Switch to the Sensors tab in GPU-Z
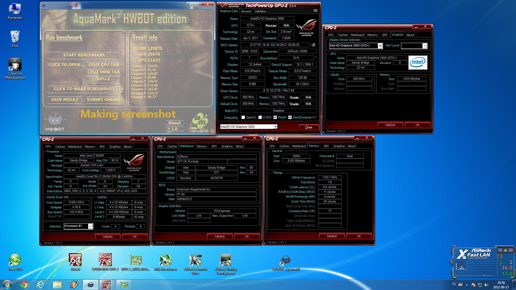This screenshot has width=516, height=290. pyautogui.click(x=246, y=11)
